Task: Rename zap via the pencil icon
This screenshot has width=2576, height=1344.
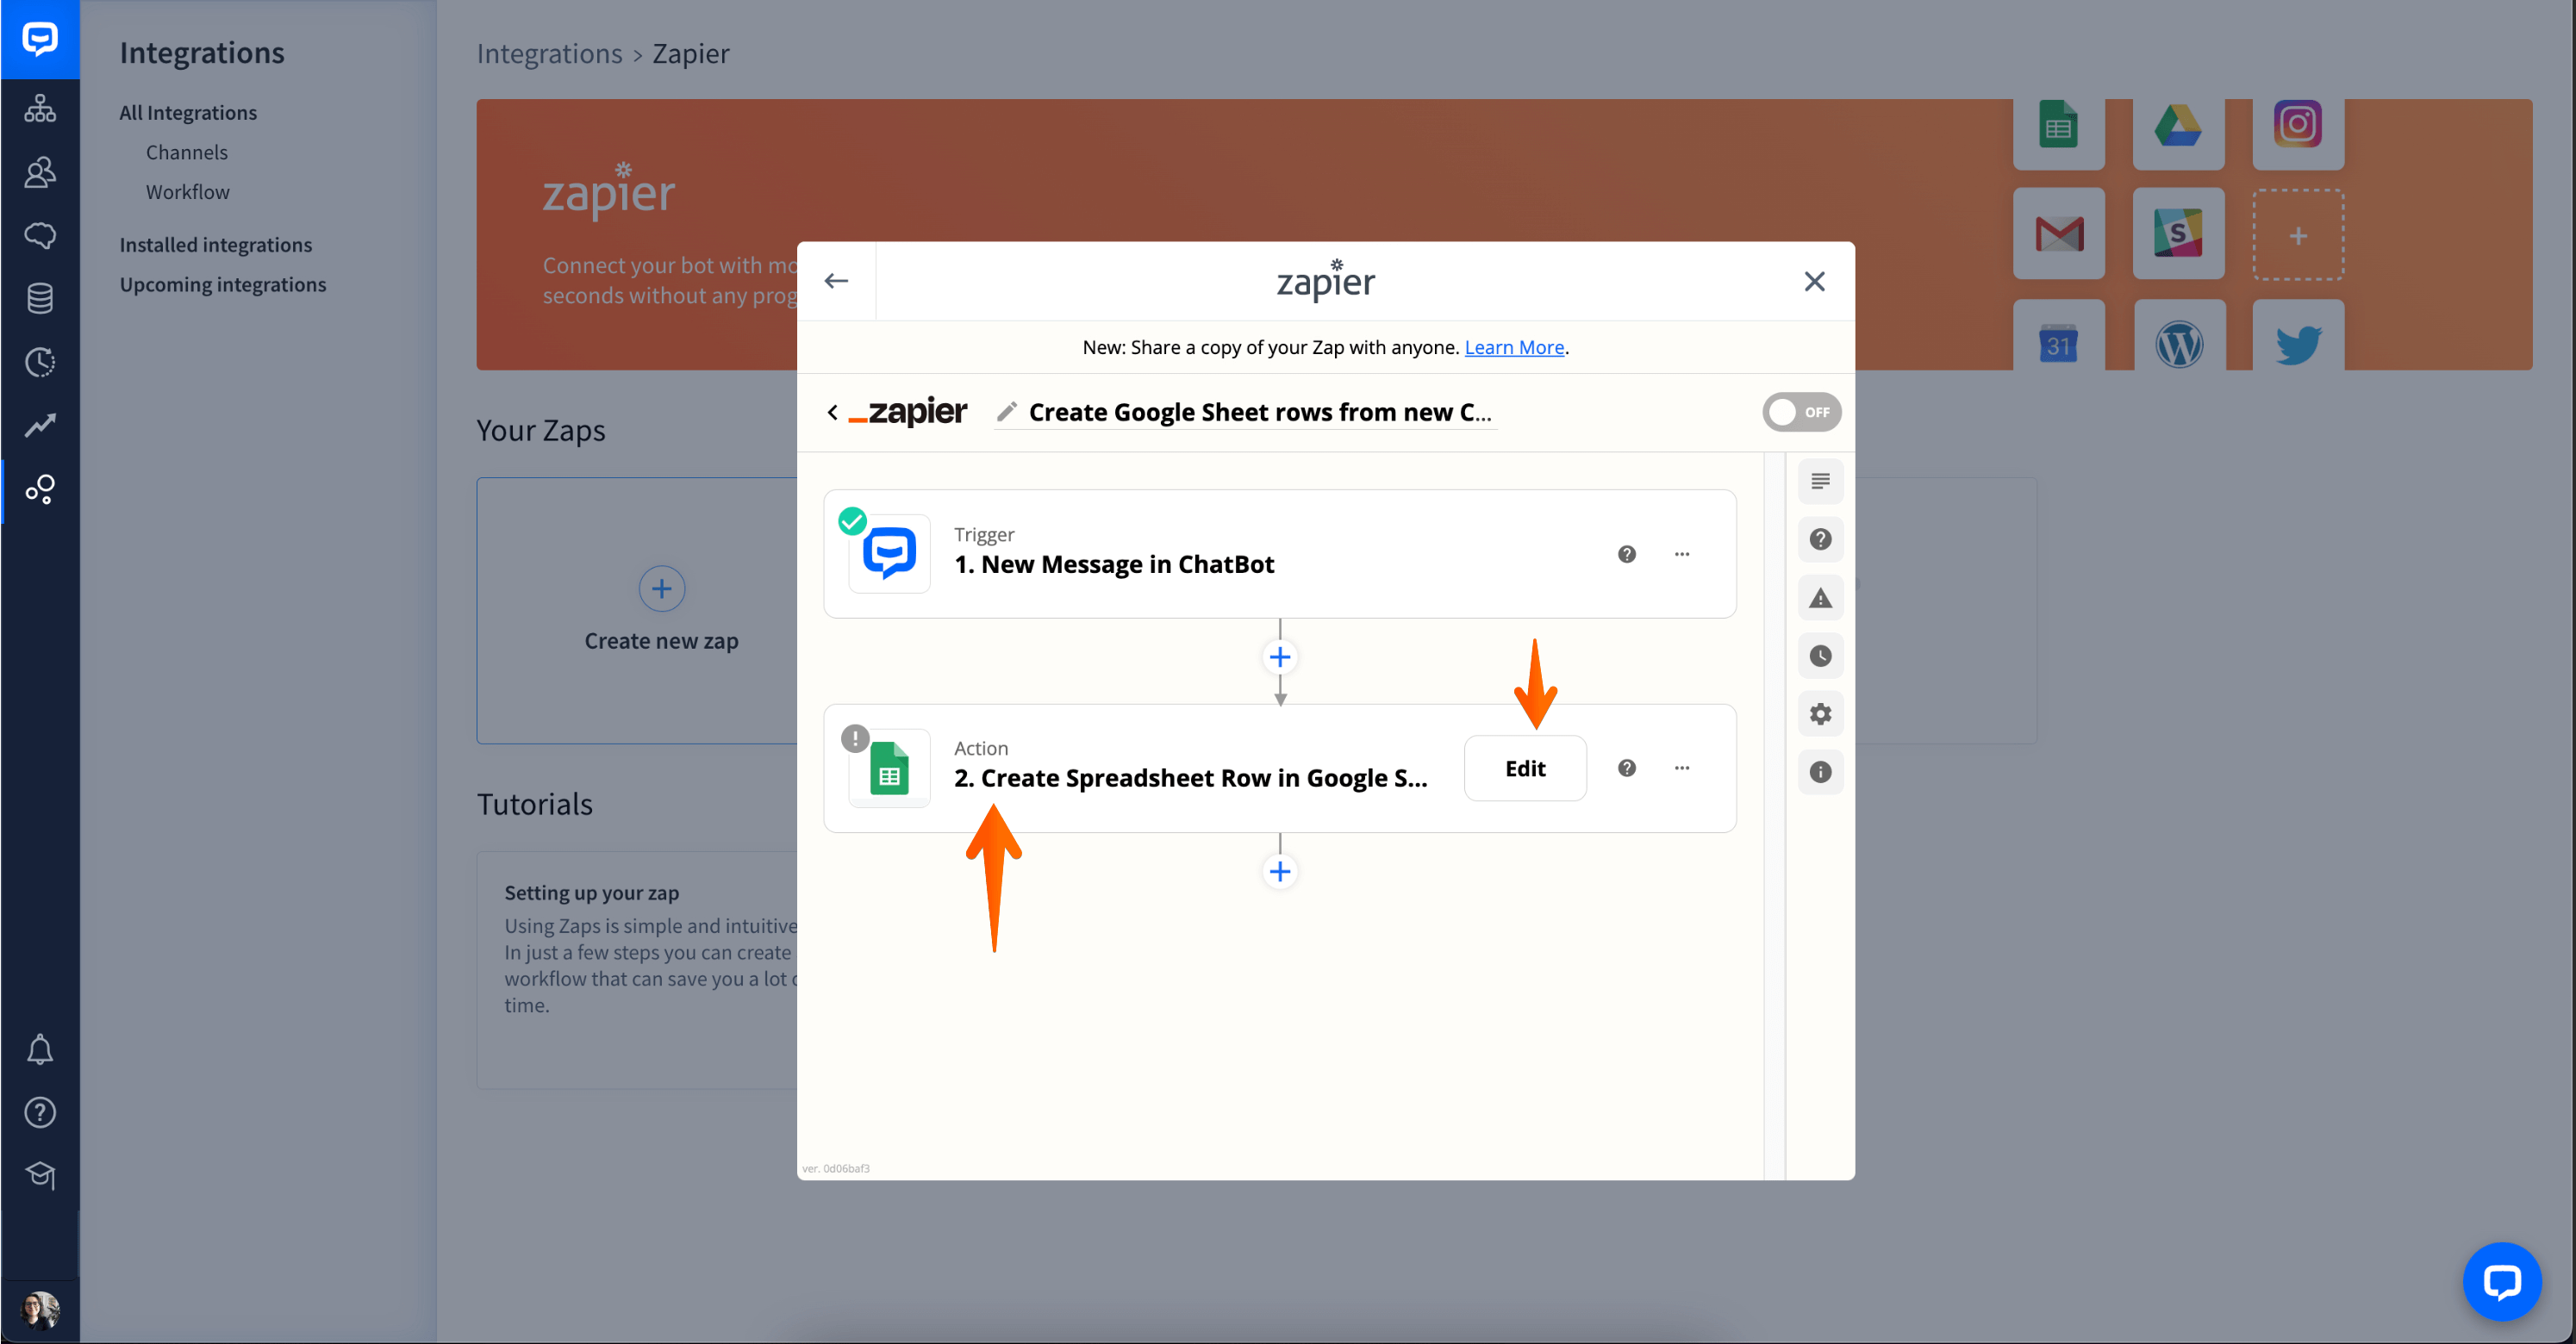Action: pos(1007,412)
